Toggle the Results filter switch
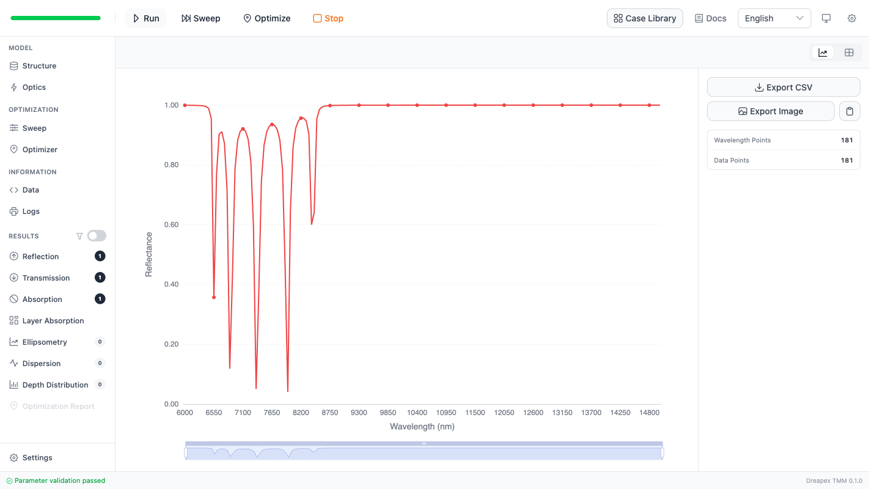The height and width of the screenshot is (489, 869). (x=96, y=235)
